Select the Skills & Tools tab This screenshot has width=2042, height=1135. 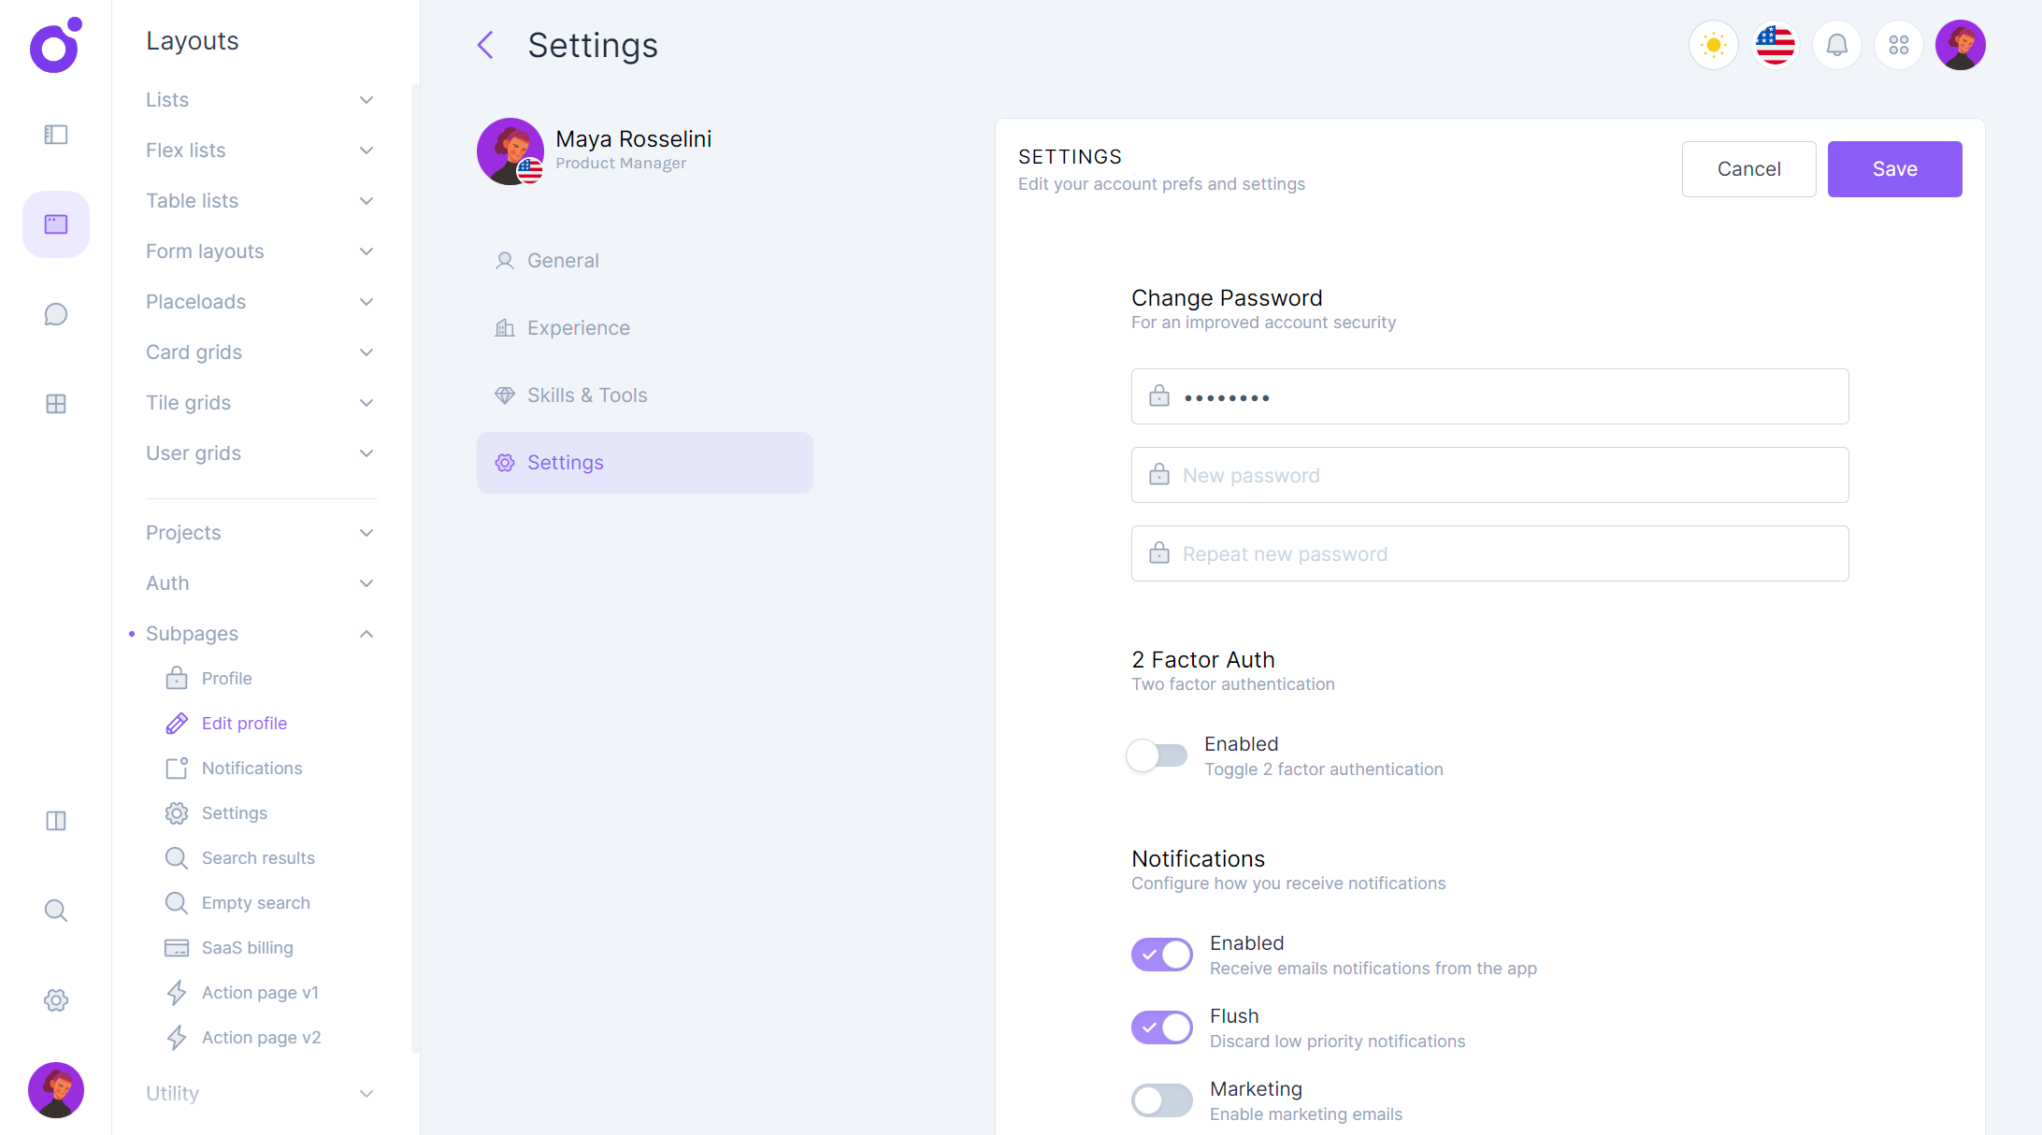586,395
